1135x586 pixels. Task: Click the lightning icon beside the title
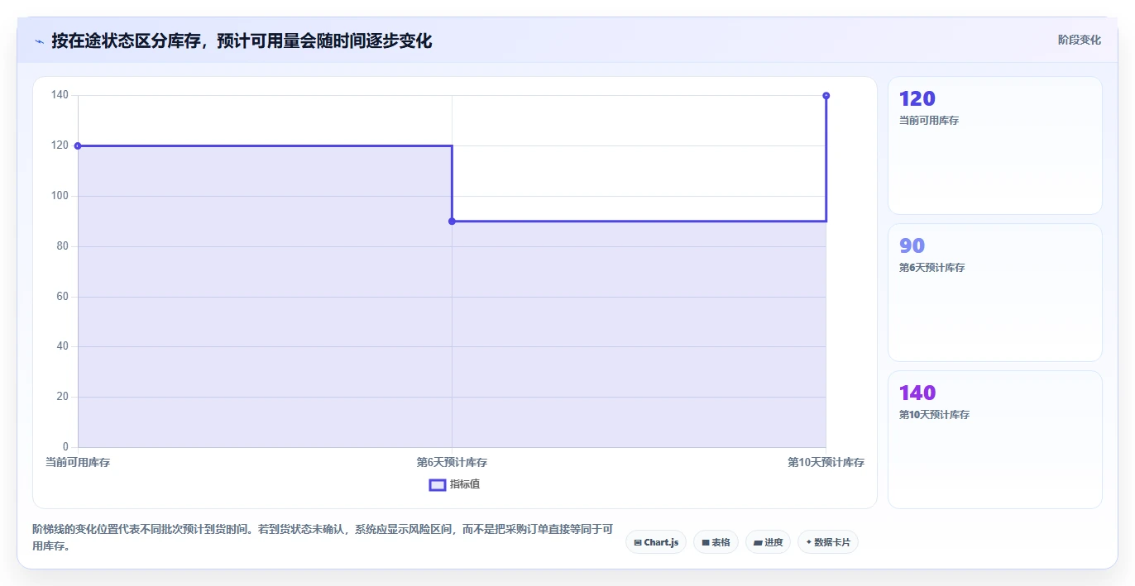point(39,41)
